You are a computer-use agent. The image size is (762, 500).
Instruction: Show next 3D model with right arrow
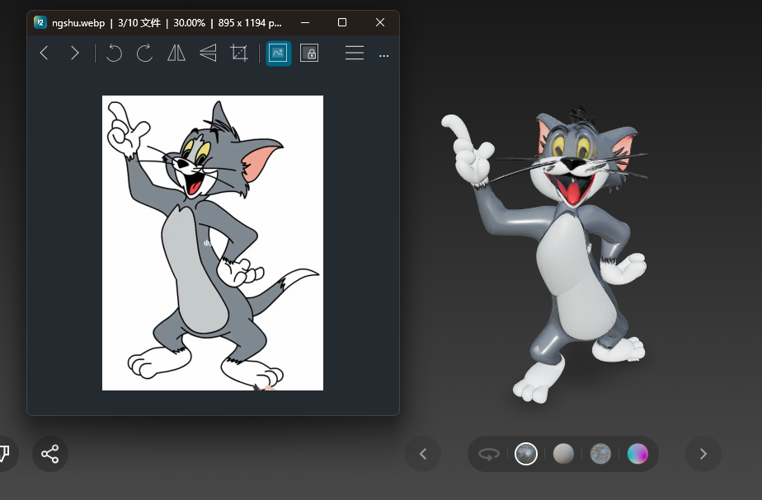(703, 454)
